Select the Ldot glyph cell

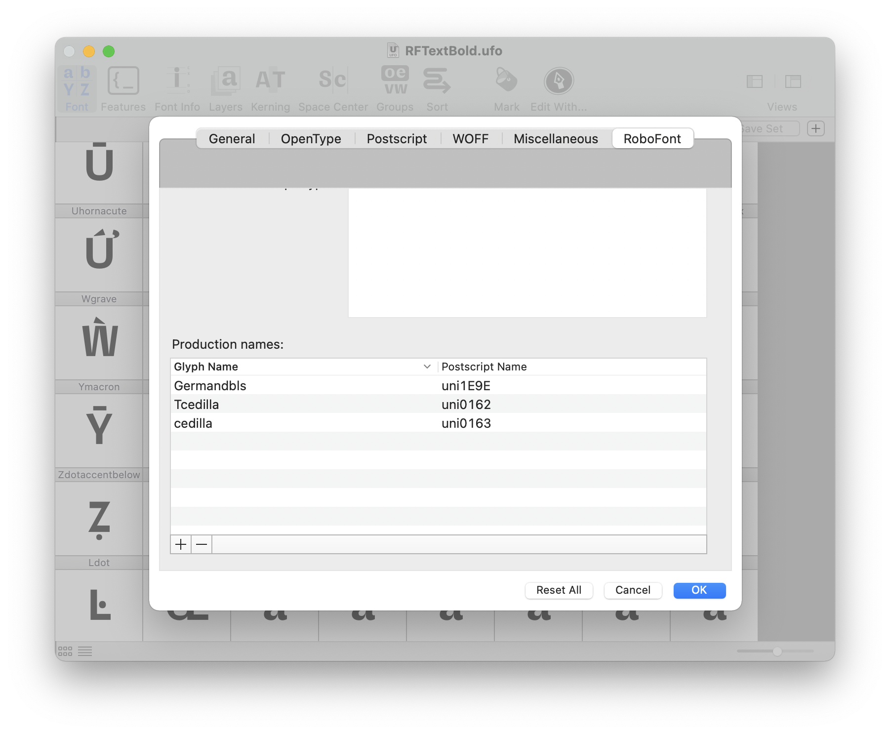(99, 599)
